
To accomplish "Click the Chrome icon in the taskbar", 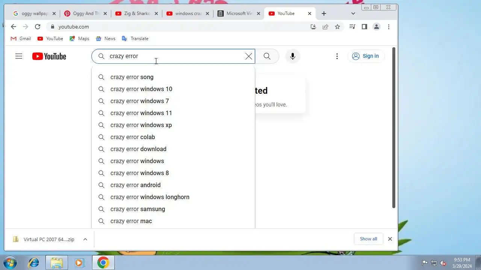I will [103, 262].
